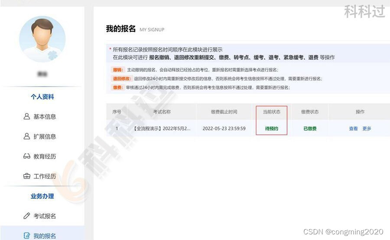Click the 缴费状态 column header
This screenshot has height=240, width=390.
(x=310, y=112)
